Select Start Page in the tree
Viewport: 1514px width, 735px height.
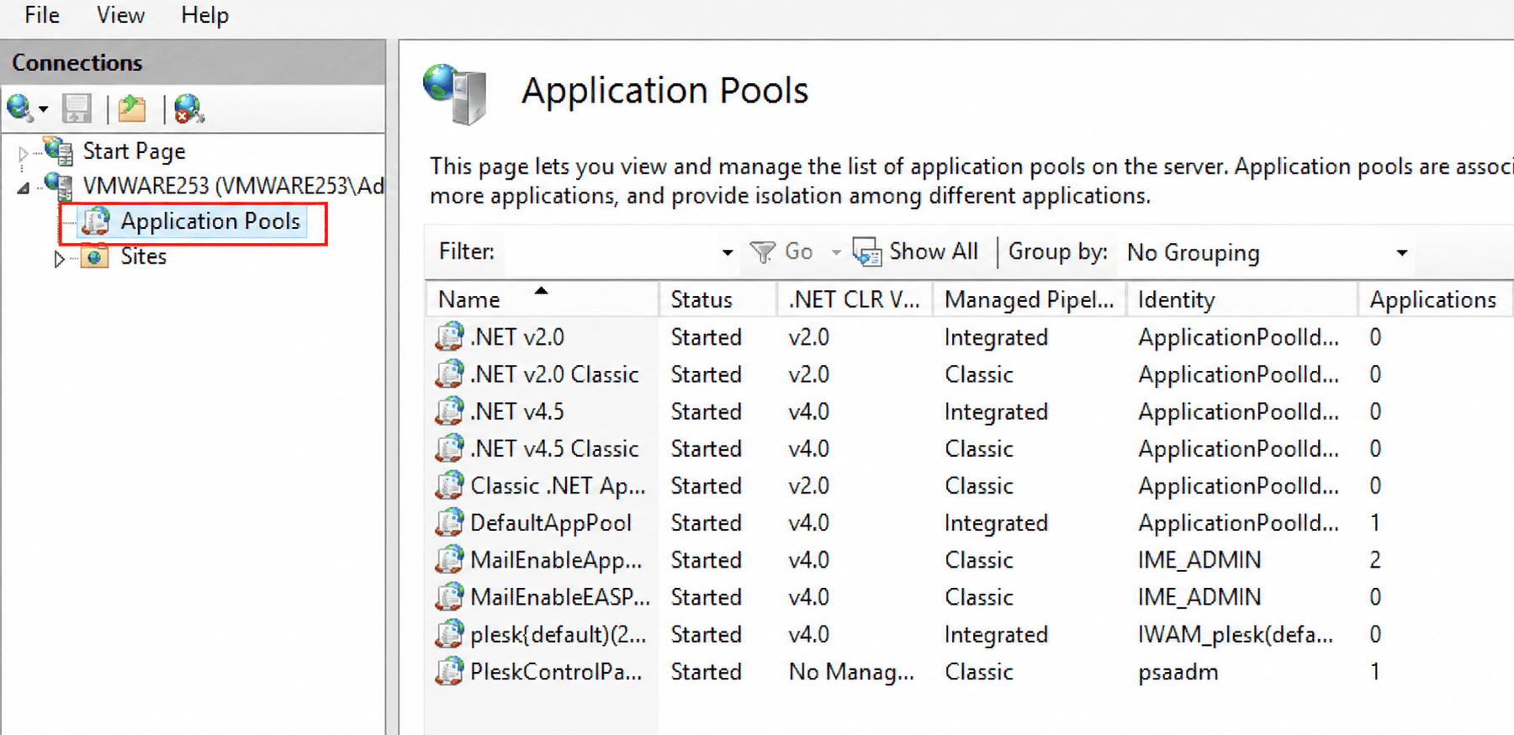point(134,151)
